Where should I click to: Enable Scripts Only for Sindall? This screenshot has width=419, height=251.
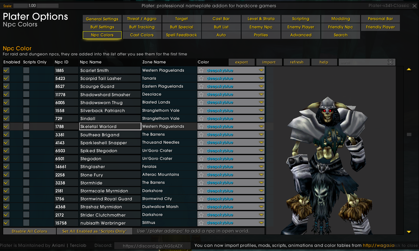pos(26,118)
